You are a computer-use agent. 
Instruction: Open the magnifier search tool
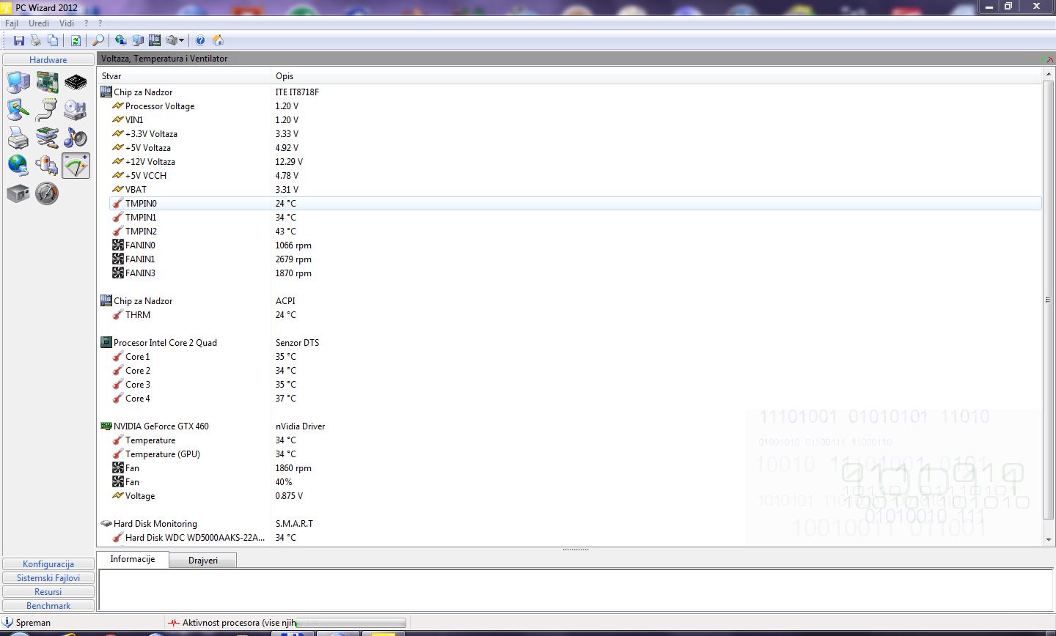coord(98,40)
